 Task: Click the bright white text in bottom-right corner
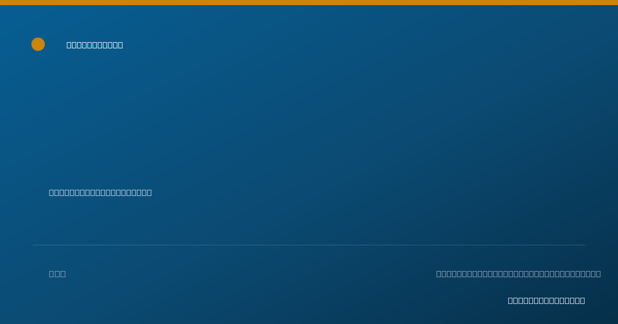(546, 300)
